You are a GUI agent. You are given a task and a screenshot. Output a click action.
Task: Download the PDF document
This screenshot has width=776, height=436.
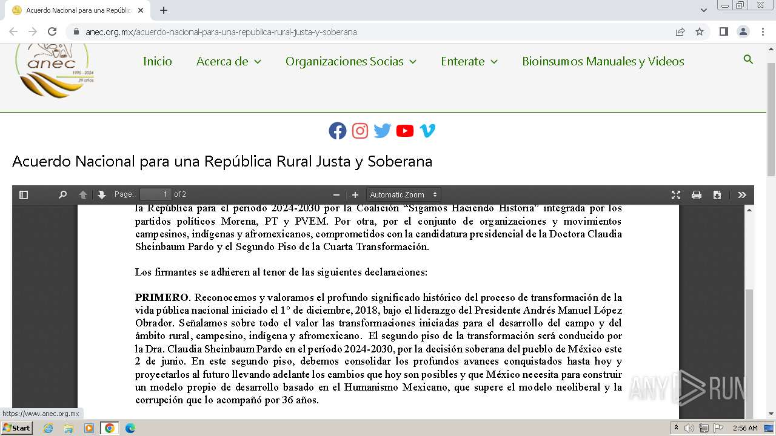coord(717,195)
